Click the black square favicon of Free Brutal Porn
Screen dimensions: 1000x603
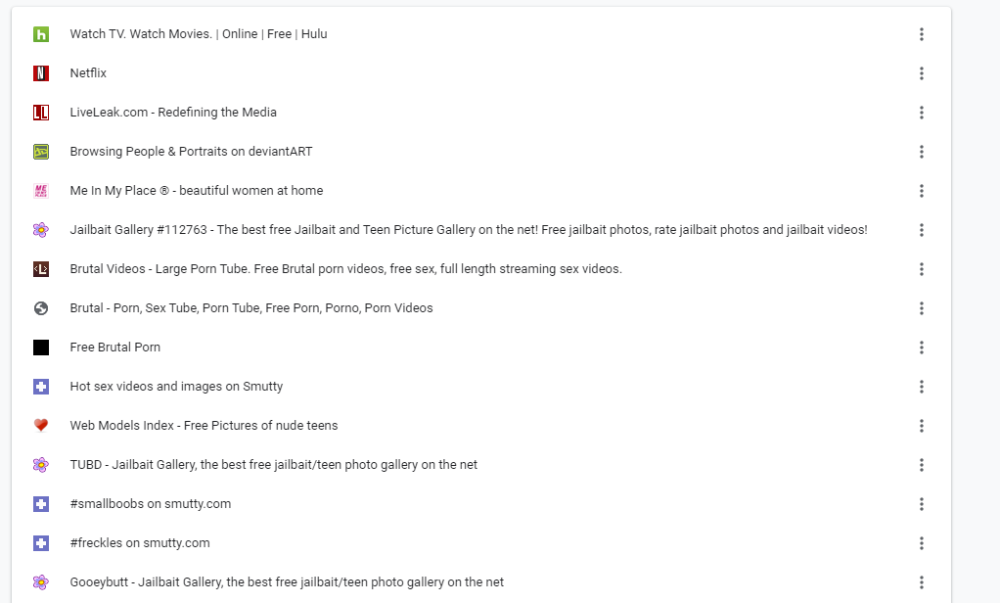41,348
